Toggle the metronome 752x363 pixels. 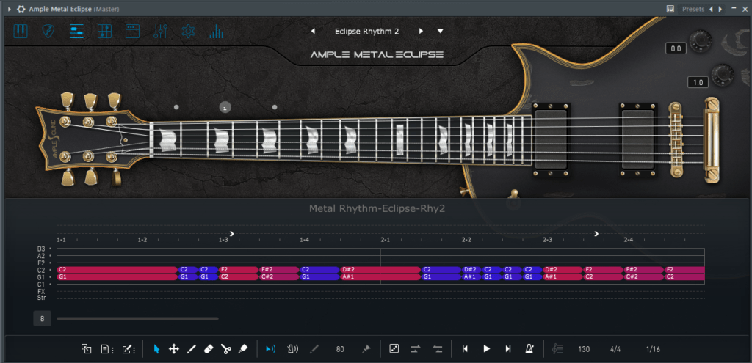[x=529, y=349]
